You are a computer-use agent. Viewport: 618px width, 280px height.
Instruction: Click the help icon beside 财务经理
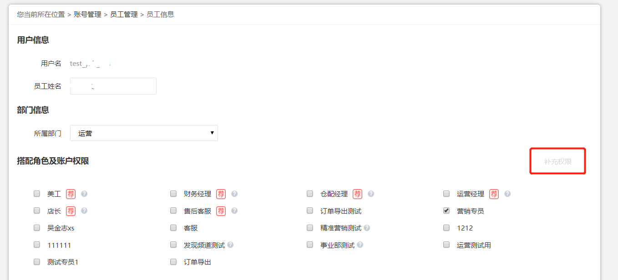pos(234,194)
